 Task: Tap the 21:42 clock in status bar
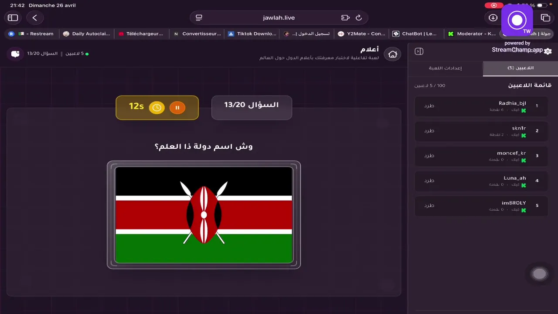pyautogui.click(x=17, y=5)
